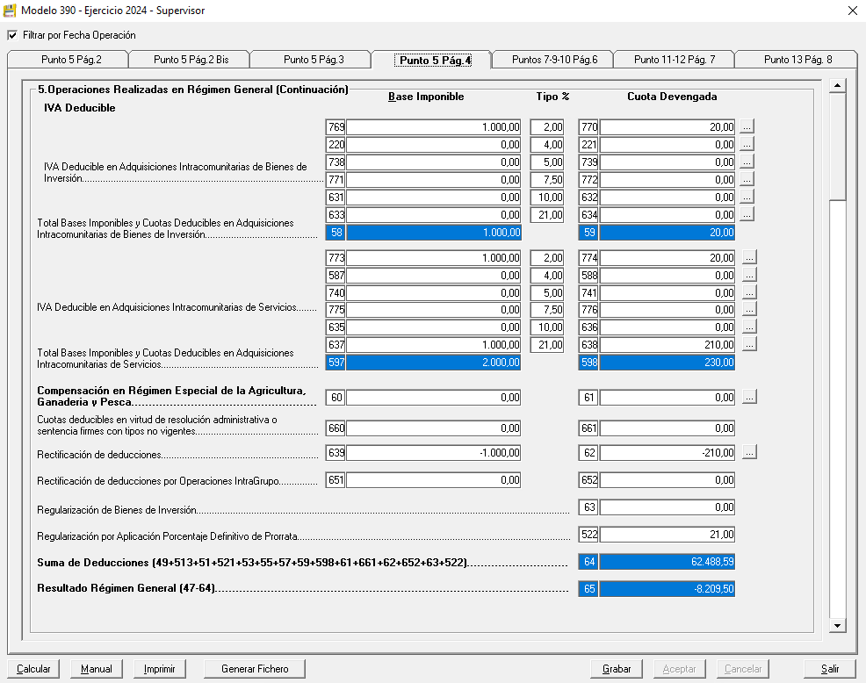Click cuota field 638 showing 210,00

668,345
